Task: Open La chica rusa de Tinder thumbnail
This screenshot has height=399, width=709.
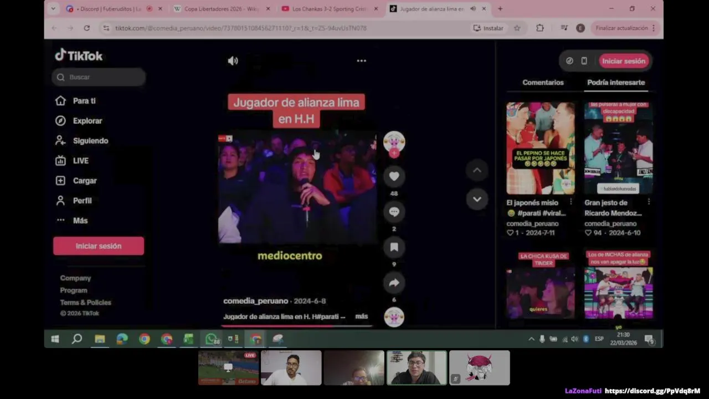Action: [x=541, y=285]
